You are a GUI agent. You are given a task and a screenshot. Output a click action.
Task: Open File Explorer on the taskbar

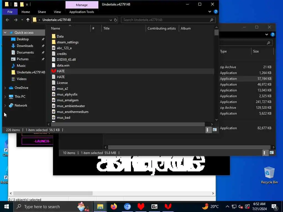[100, 206]
